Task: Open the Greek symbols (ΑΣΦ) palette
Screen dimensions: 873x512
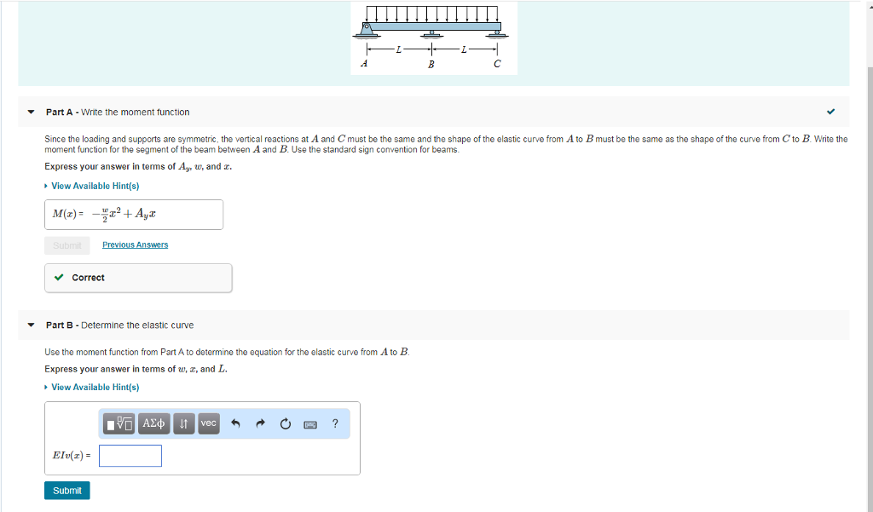Action: click(153, 423)
